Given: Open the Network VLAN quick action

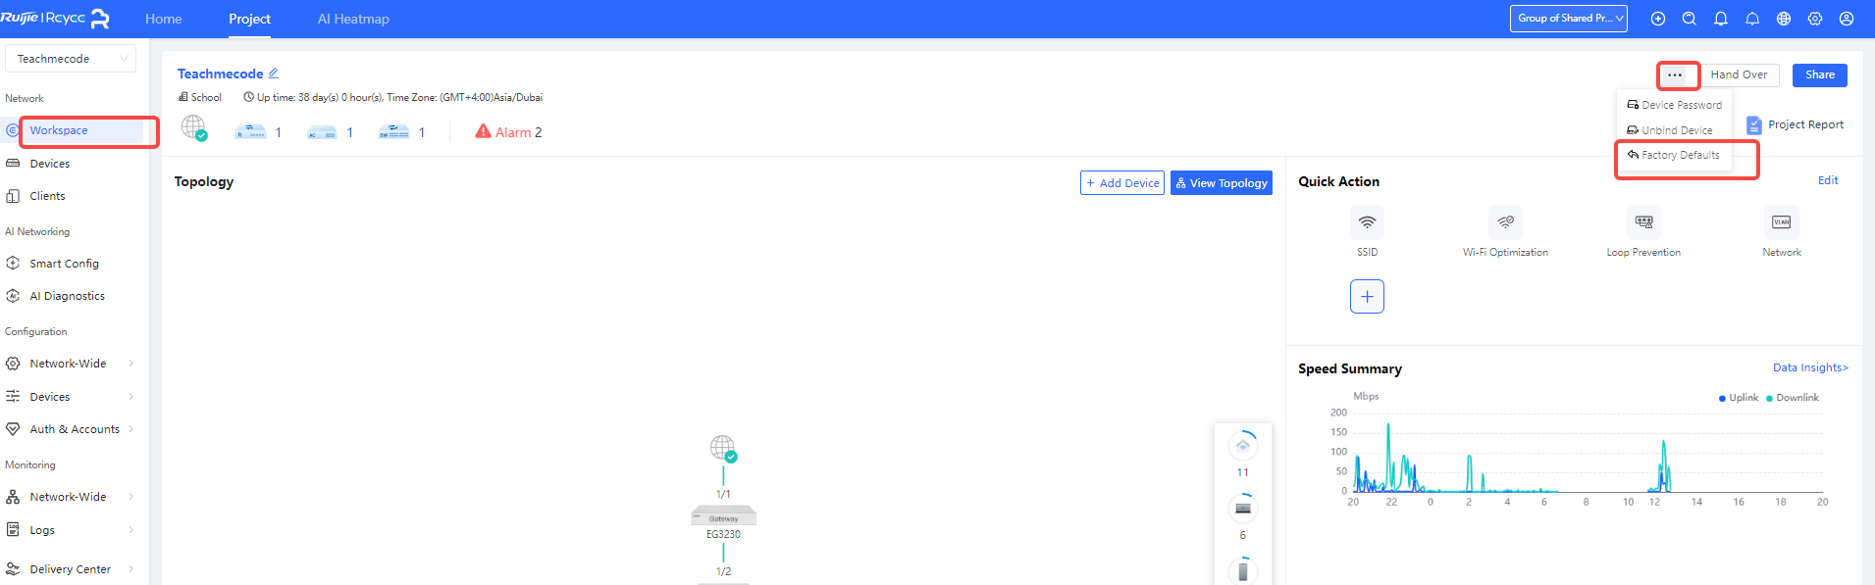Looking at the screenshot, I should coord(1781,223).
